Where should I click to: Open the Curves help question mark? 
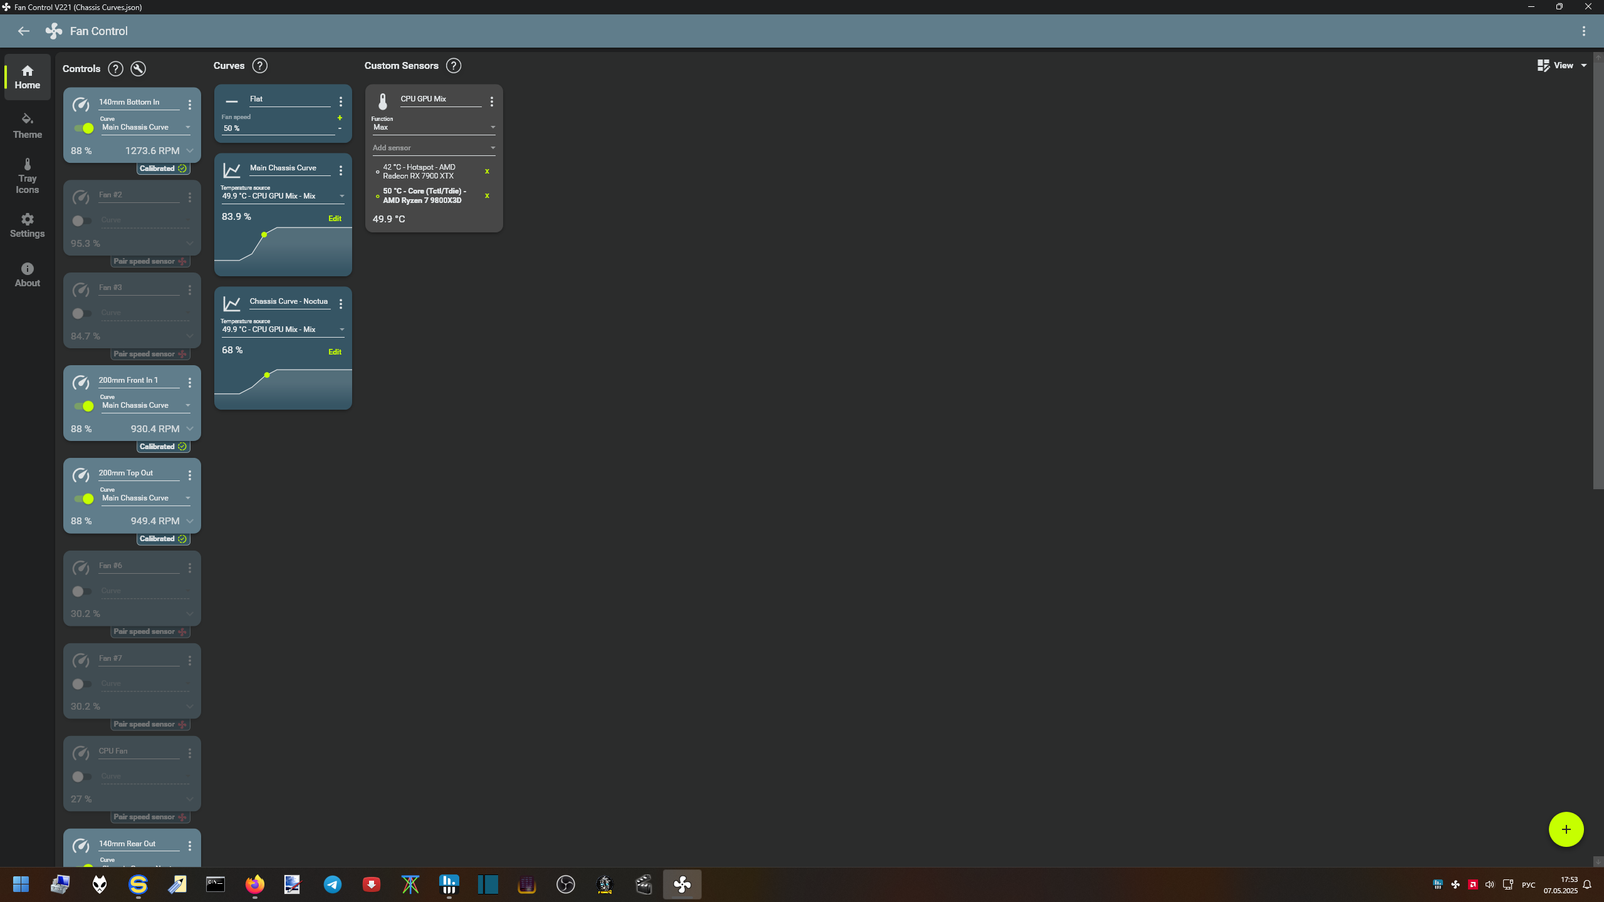259,66
